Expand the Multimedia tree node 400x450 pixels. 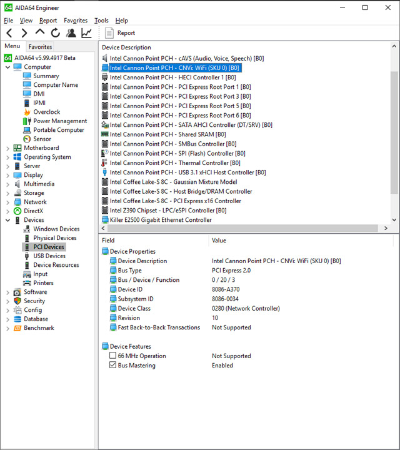pyautogui.click(x=7, y=184)
